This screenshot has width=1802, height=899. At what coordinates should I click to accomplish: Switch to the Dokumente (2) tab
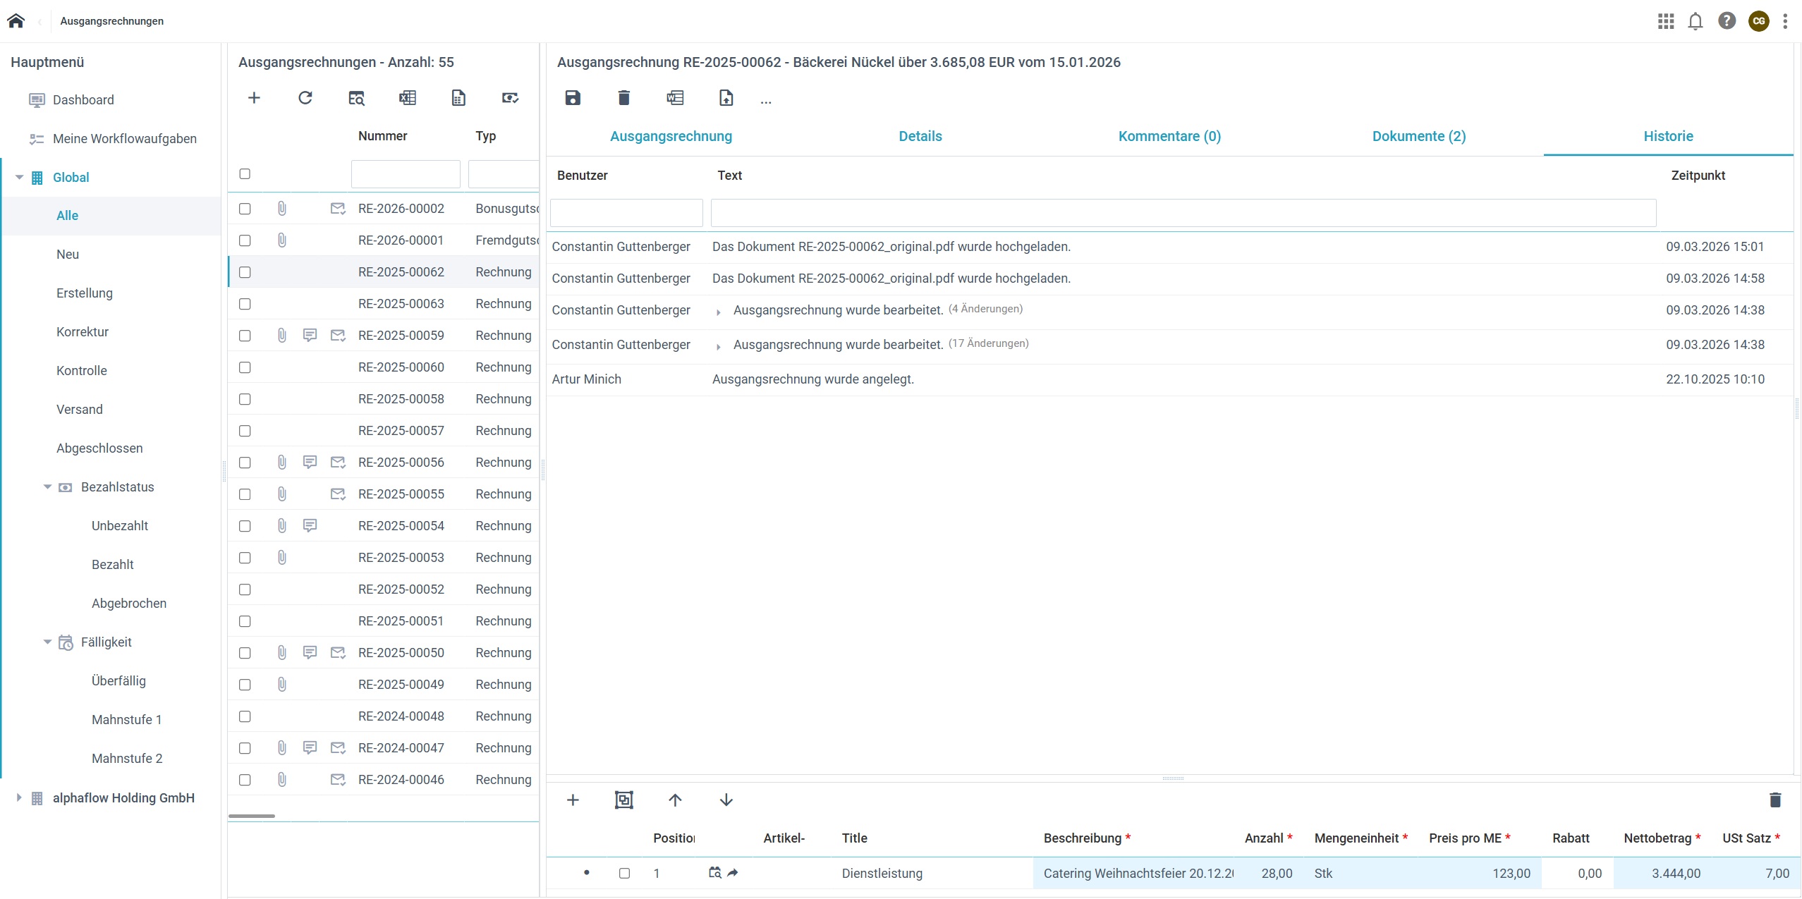1418,136
